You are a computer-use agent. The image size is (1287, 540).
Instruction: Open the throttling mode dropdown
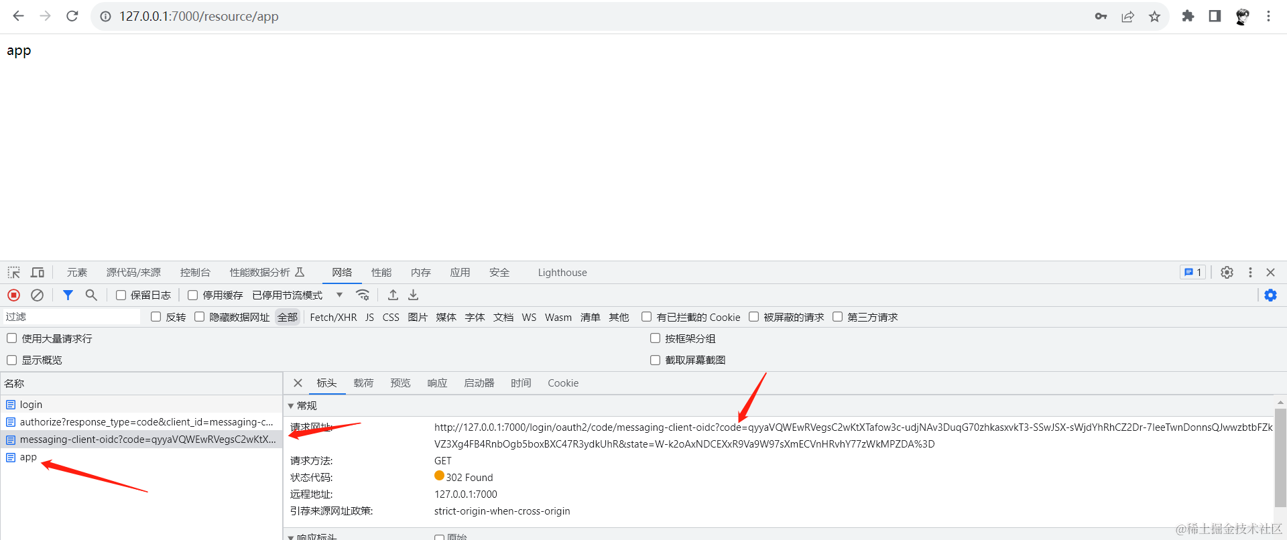pos(298,295)
